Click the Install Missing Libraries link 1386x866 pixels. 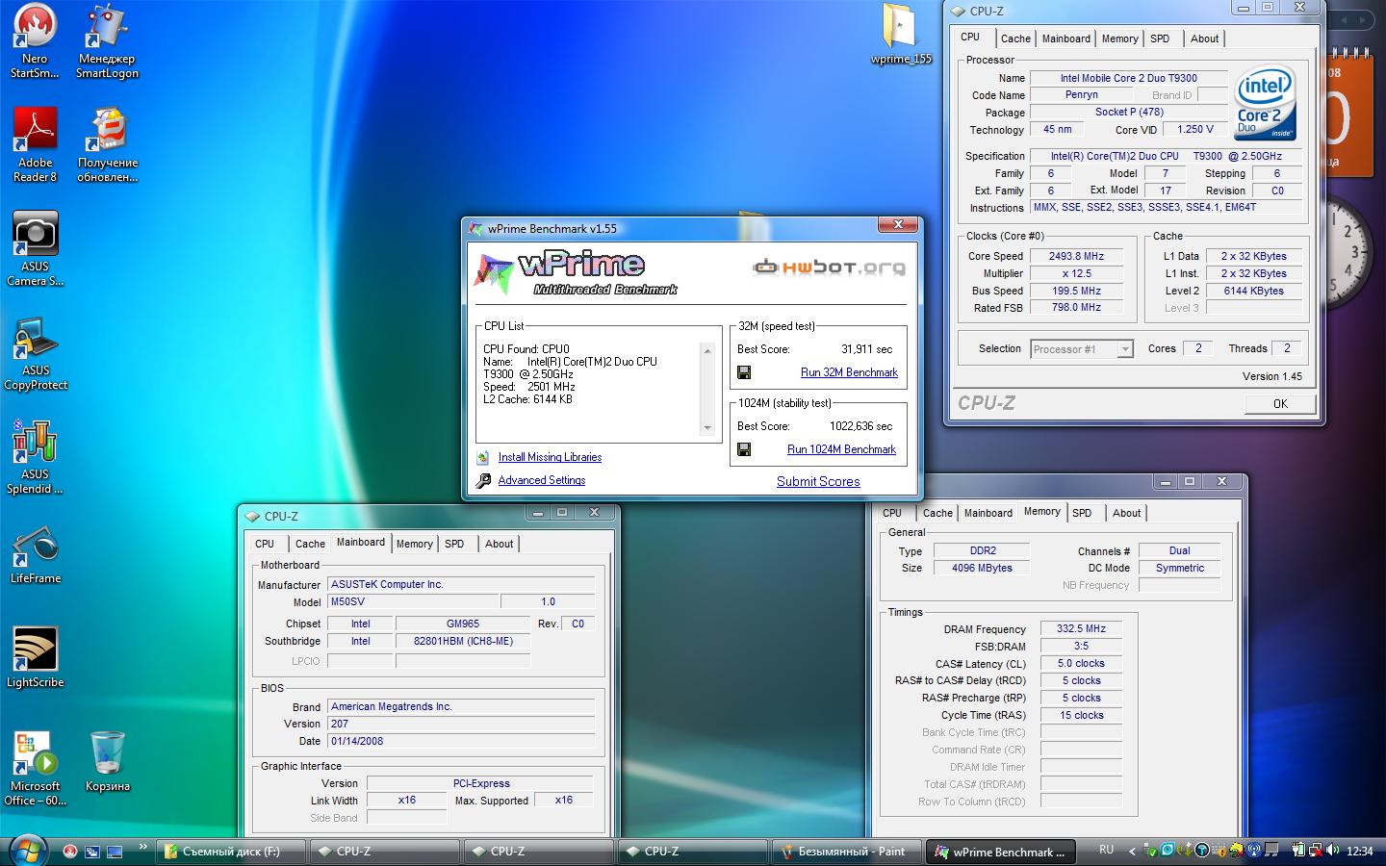point(550,457)
